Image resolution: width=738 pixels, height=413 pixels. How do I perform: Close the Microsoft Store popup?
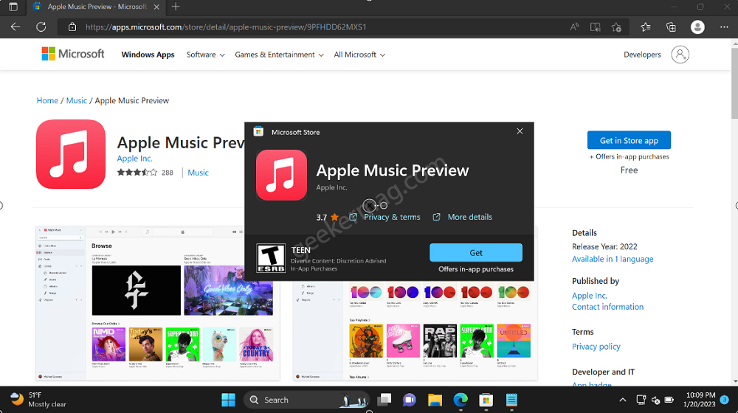[520, 131]
